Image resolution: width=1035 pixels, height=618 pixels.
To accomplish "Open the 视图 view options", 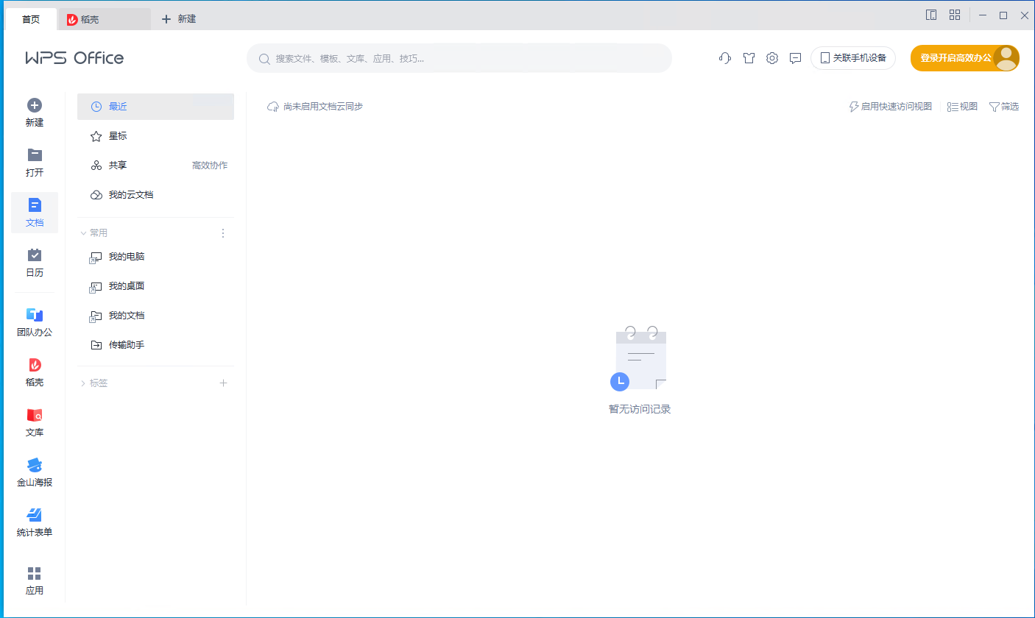I will tap(962, 107).
